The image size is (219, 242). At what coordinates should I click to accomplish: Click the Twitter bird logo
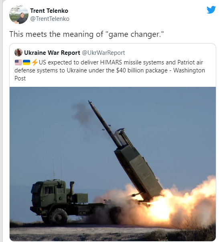[x=211, y=10]
